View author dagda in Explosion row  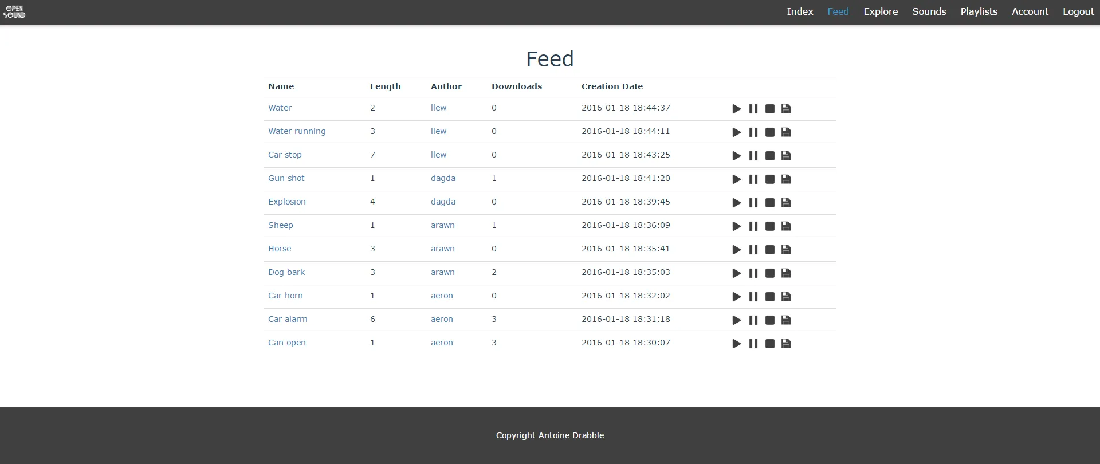[x=443, y=202]
